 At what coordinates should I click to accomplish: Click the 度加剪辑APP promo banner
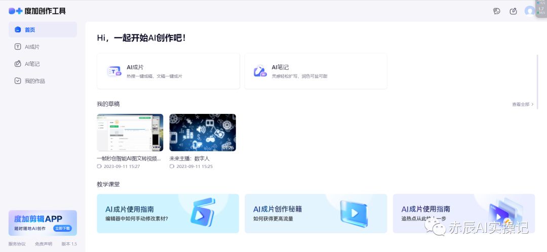43,223
